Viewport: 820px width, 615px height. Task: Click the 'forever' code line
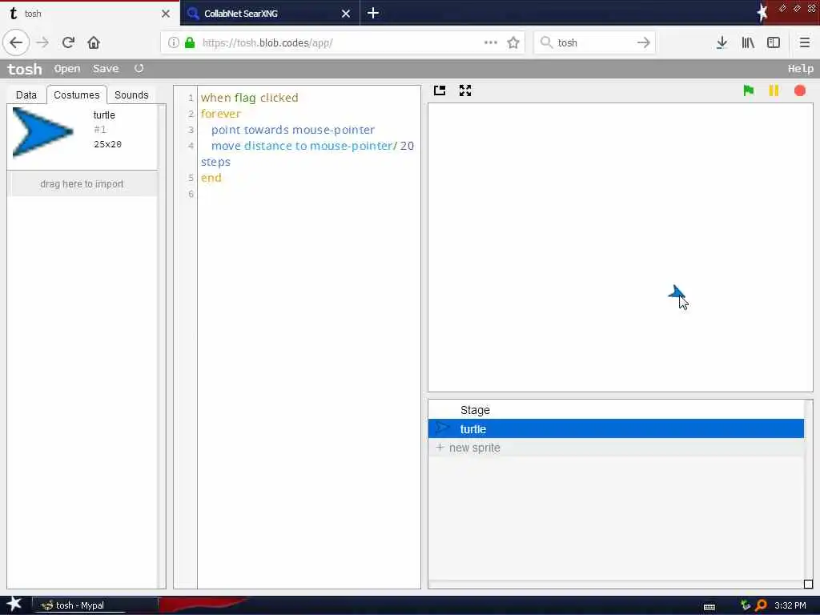tap(221, 114)
